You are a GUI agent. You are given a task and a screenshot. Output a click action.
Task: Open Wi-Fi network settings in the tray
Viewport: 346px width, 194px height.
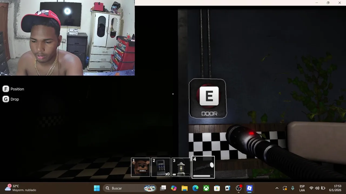click(311, 188)
